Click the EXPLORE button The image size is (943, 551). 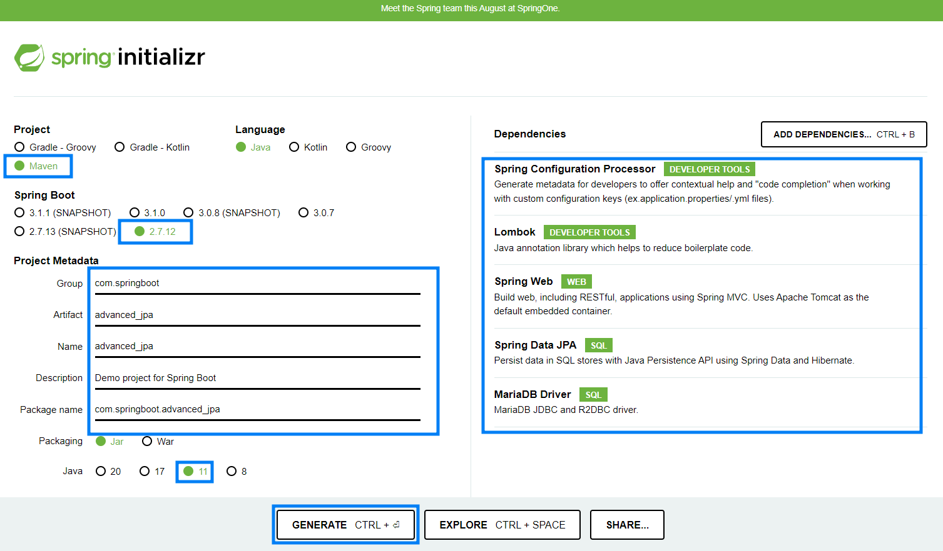pyautogui.click(x=502, y=525)
